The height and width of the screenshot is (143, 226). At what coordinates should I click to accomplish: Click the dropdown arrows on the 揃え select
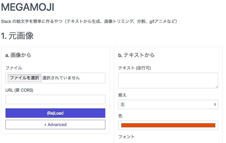pos(215,105)
